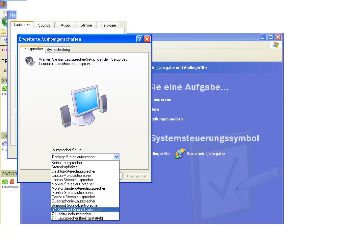Open Sprachein-/ausgabe control panel icon
Viewport: 337px width, 252px height.
point(180,154)
